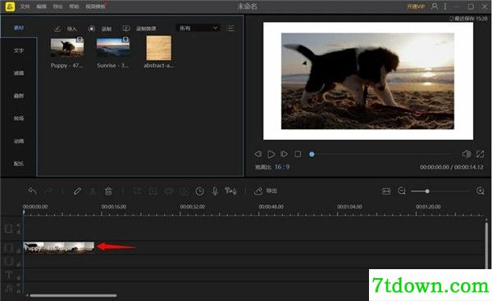This screenshot has width=492, height=301.
Task: Open the 帮助 (Help) menu
Action: coord(74,7)
